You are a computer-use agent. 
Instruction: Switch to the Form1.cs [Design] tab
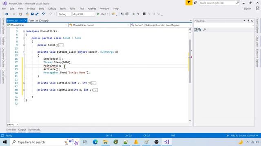[39, 21]
